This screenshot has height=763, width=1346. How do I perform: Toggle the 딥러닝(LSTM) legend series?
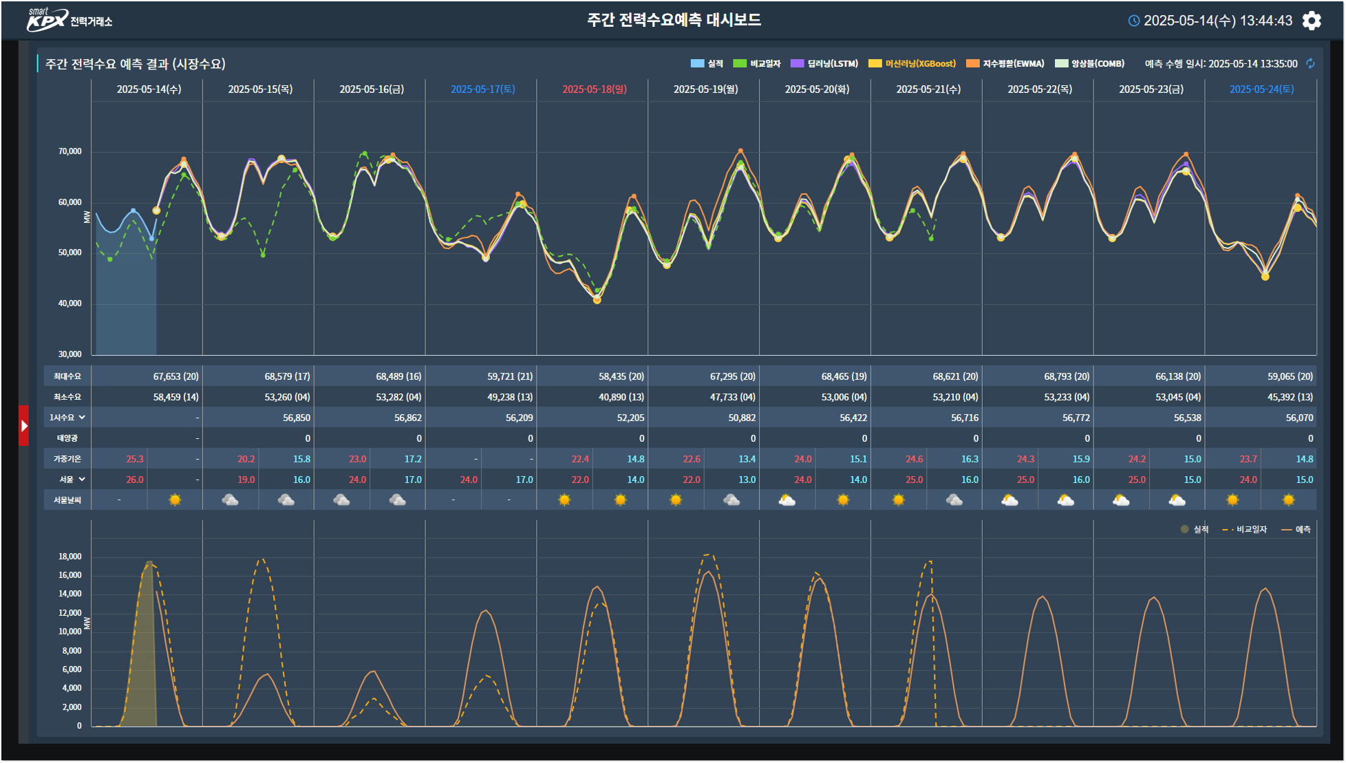point(825,63)
